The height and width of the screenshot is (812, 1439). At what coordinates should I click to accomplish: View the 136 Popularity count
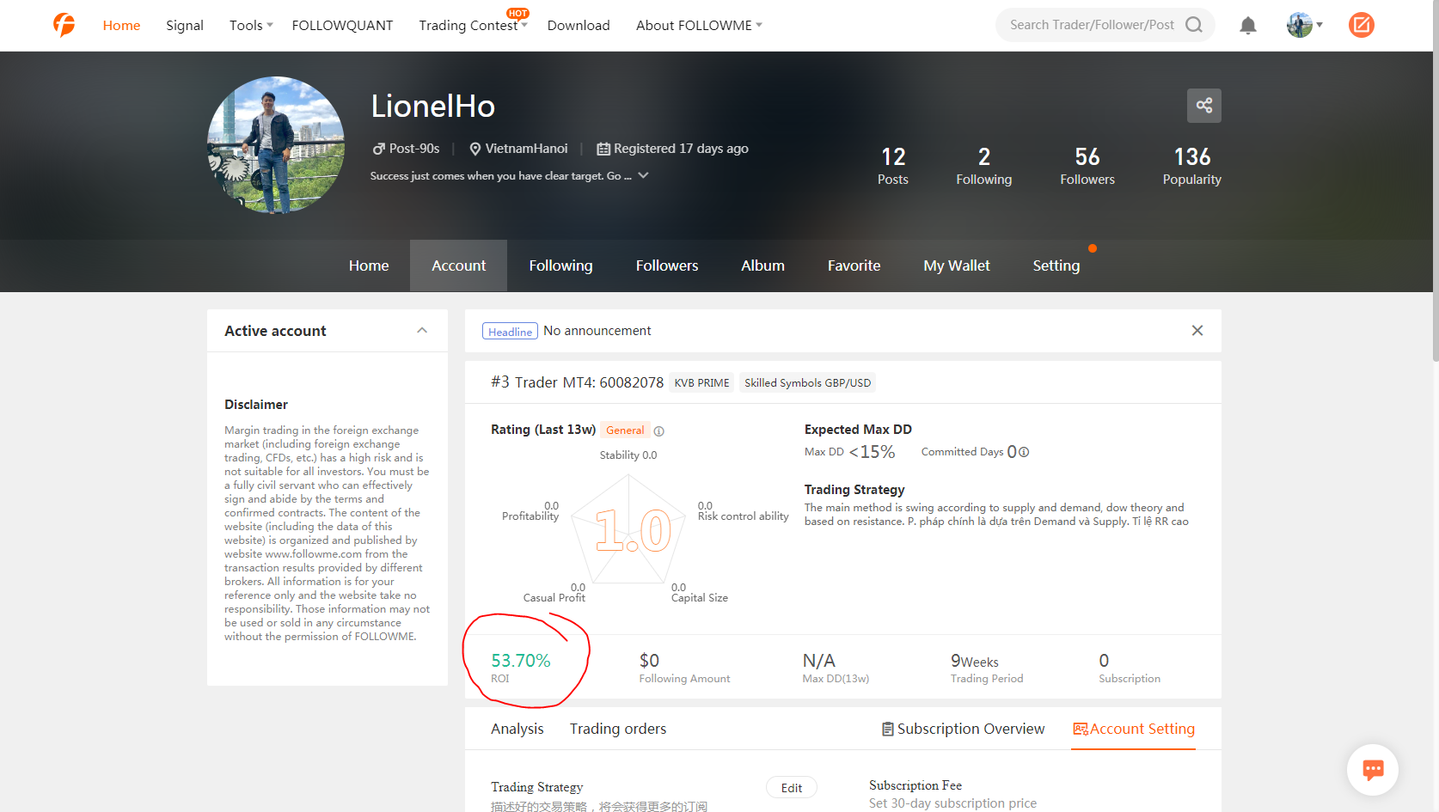tap(1192, 166)
